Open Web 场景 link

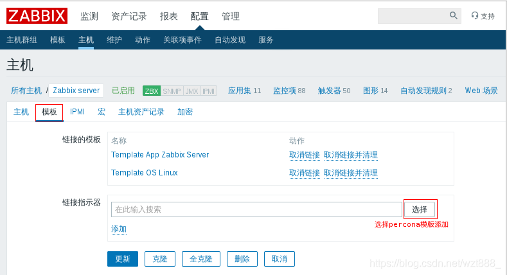(481, 91)
